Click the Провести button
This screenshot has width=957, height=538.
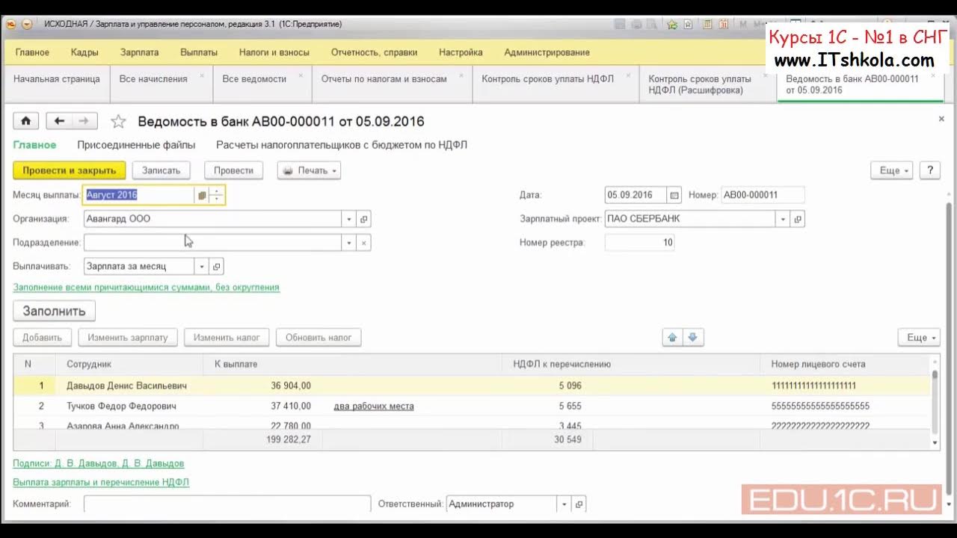tap(233, 170)
